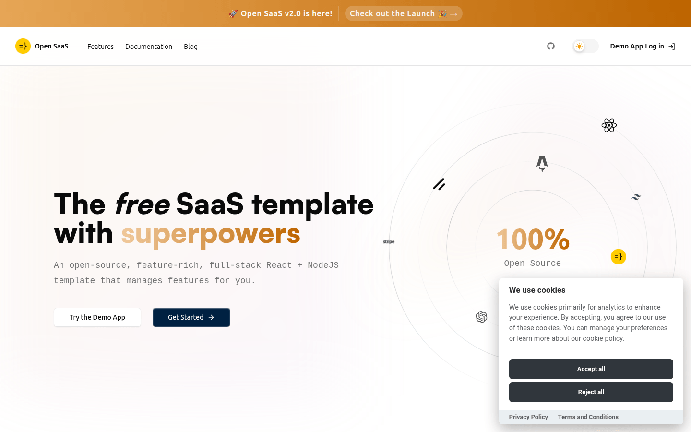
Task: Click Demo App Log in
Action: coord(643,46)
